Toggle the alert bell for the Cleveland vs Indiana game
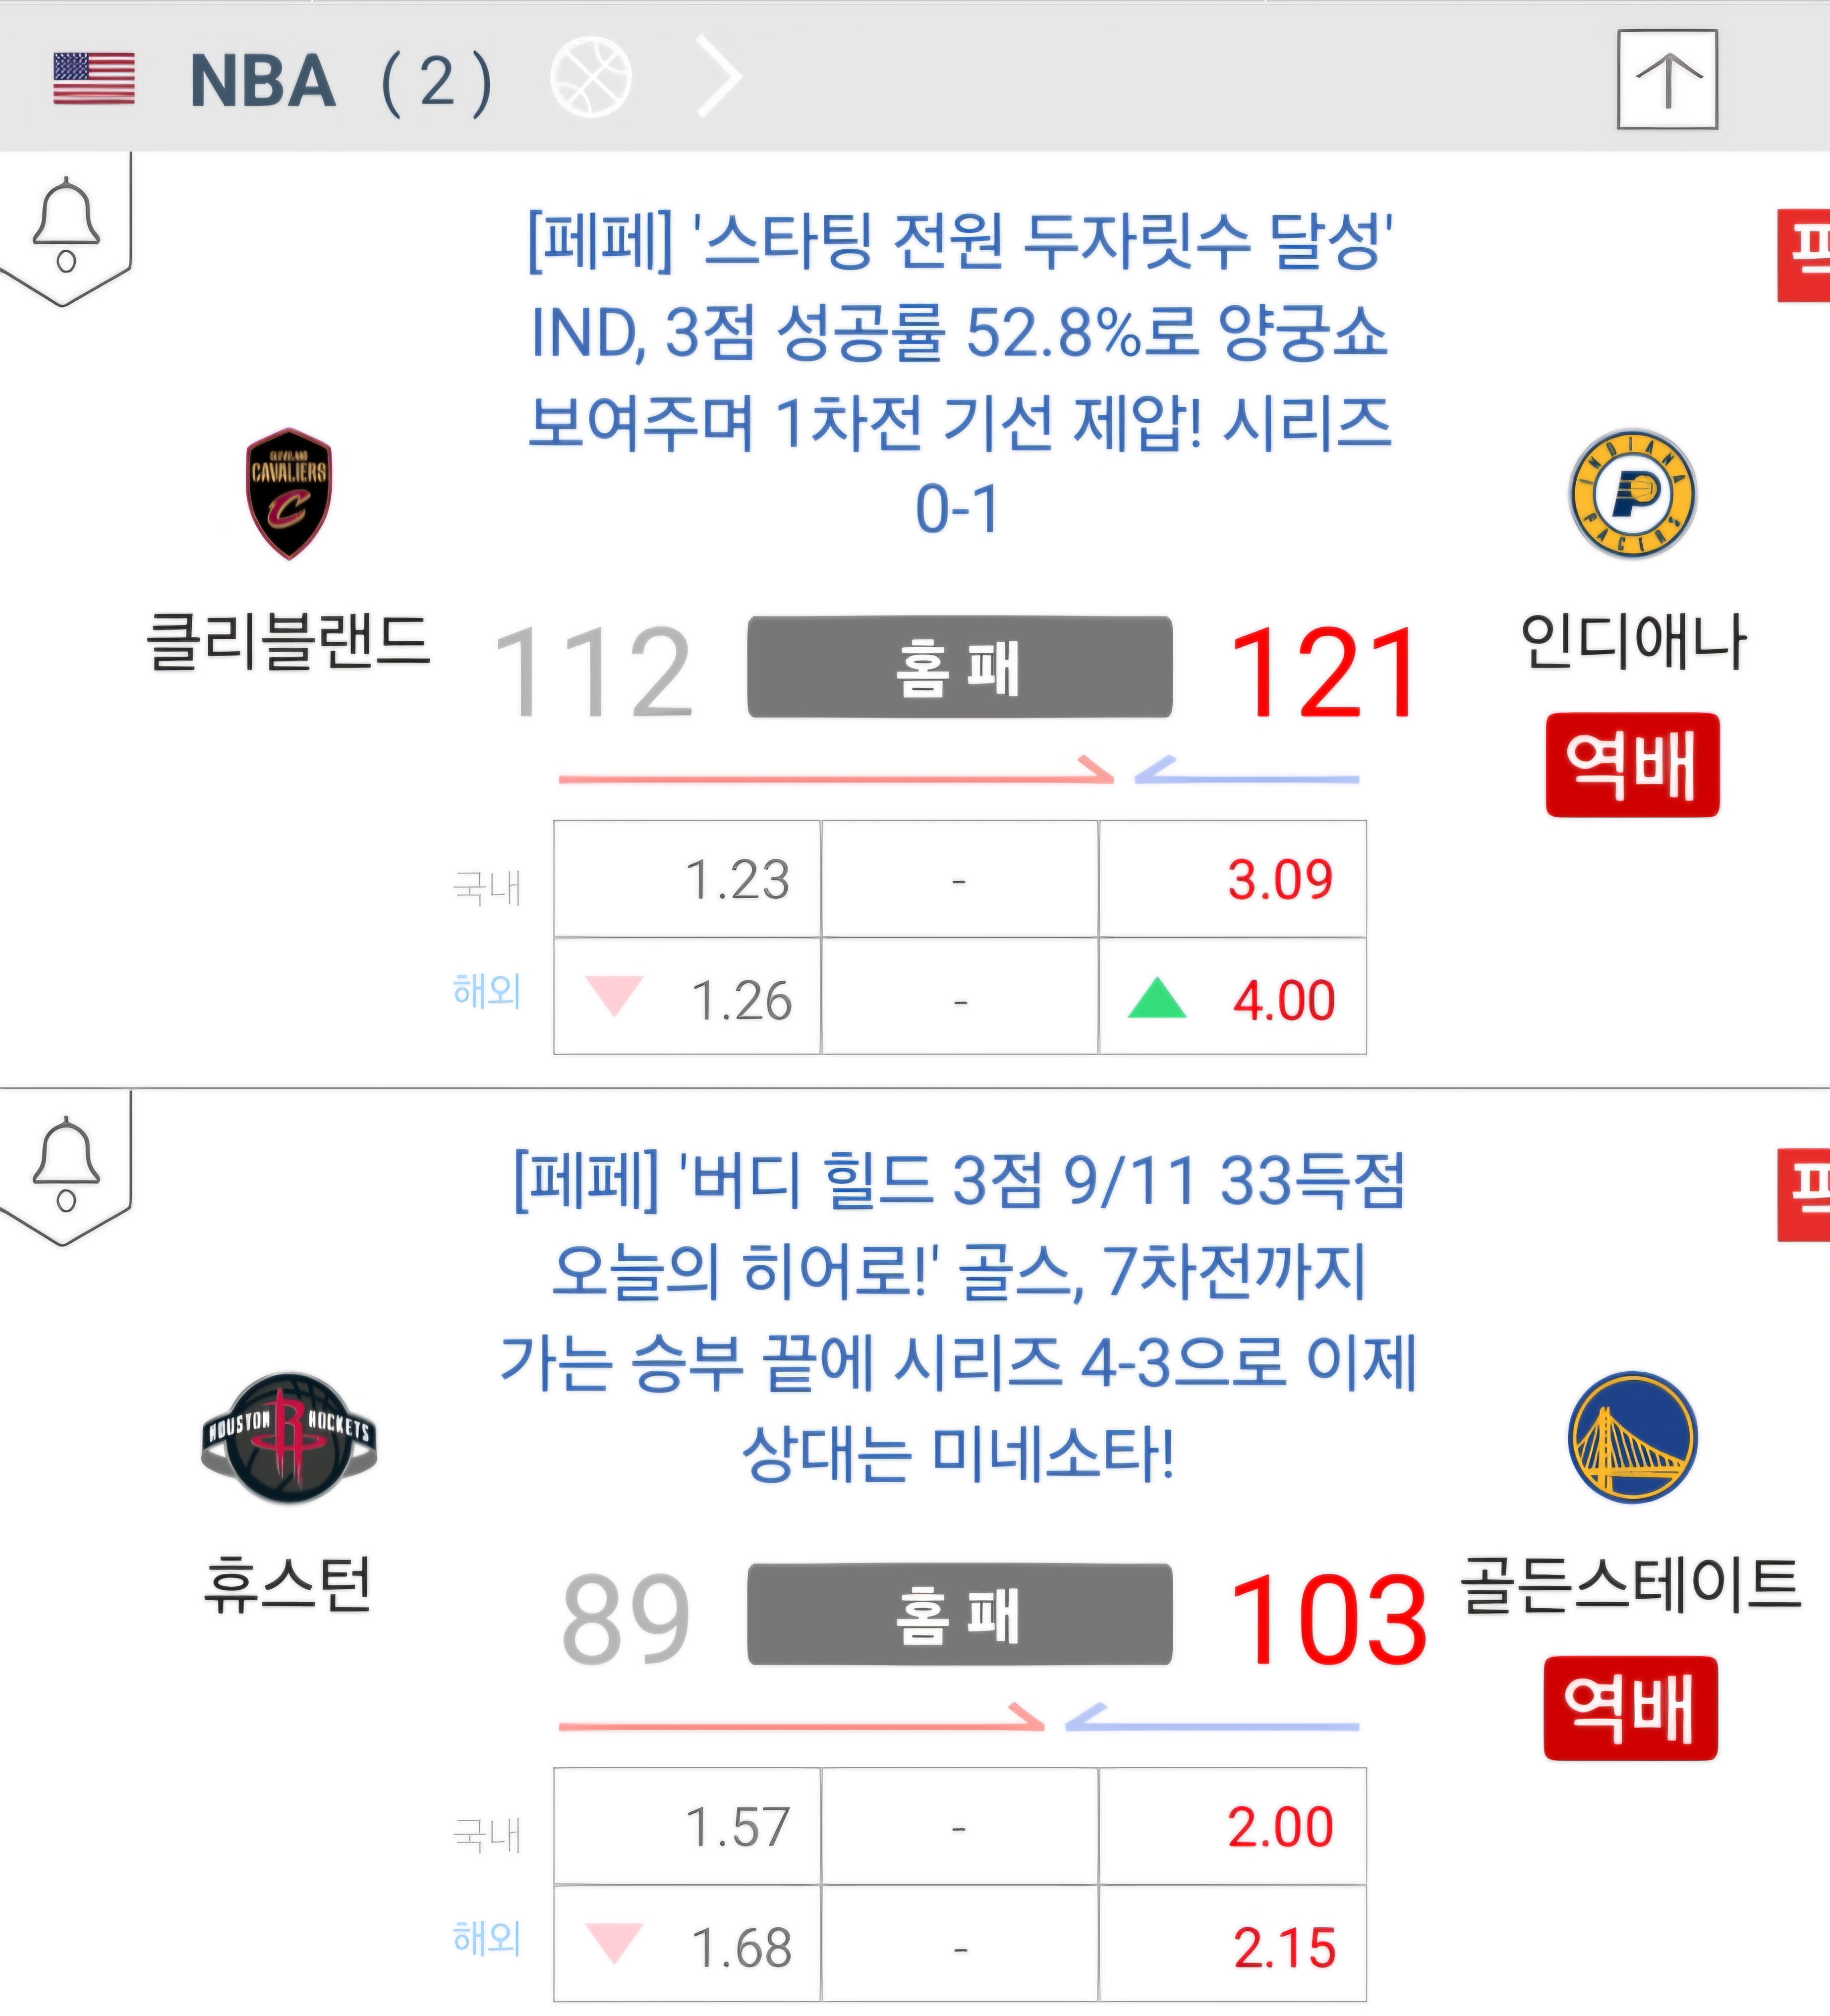The height and width of the screenshot is (2016, 1830). [66, 226]
